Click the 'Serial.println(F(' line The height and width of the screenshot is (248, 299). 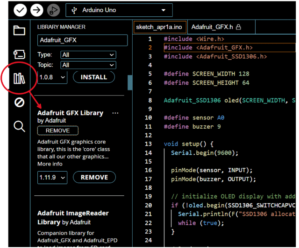coord(237,214)
